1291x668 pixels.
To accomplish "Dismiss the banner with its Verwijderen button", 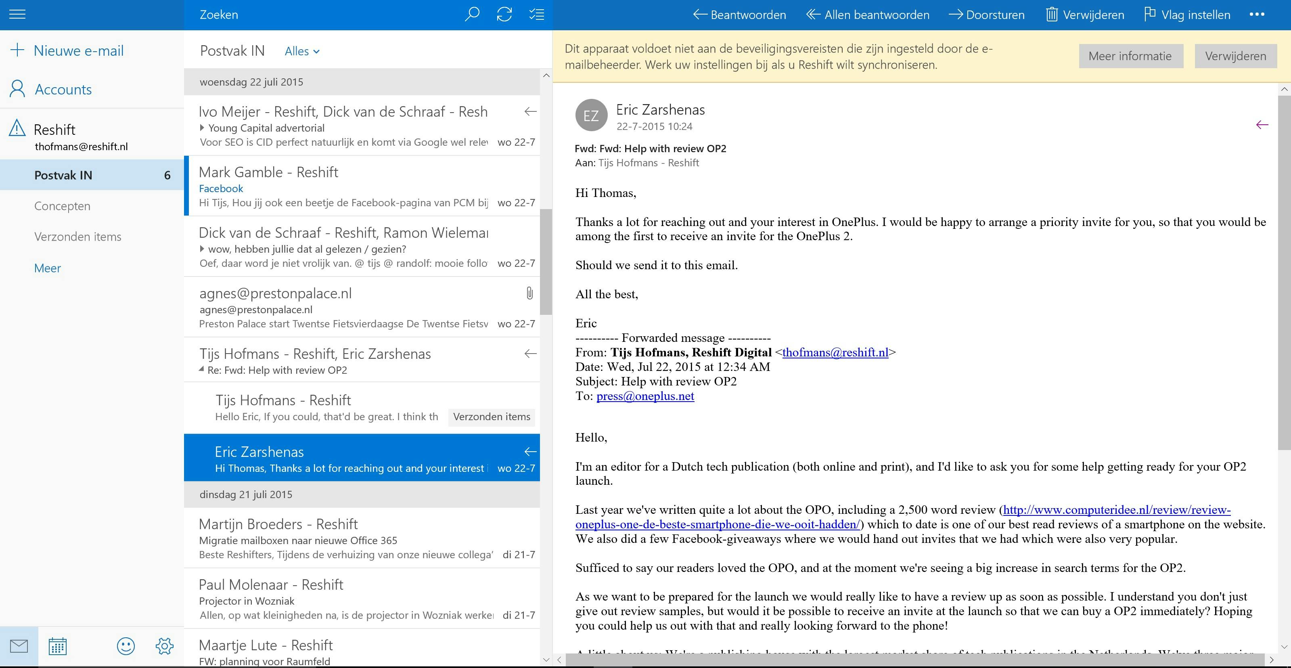I will coord(1236,56).
